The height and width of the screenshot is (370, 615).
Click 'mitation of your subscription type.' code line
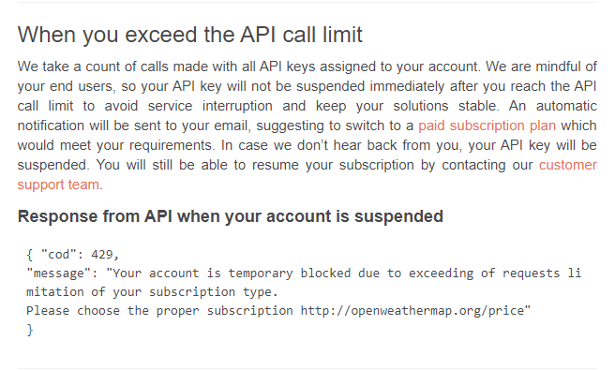coord(152,292)
